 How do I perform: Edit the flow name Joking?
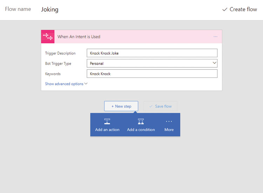[x=50, y=9]
